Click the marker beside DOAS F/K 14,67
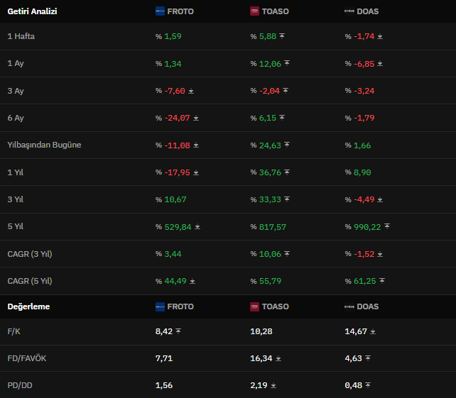The image size is (456, 398). (372, 331)
